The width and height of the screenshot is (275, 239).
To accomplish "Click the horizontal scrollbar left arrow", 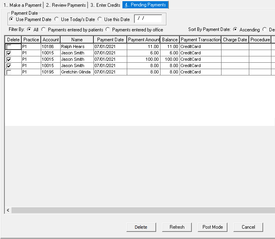I will [8, 210].
